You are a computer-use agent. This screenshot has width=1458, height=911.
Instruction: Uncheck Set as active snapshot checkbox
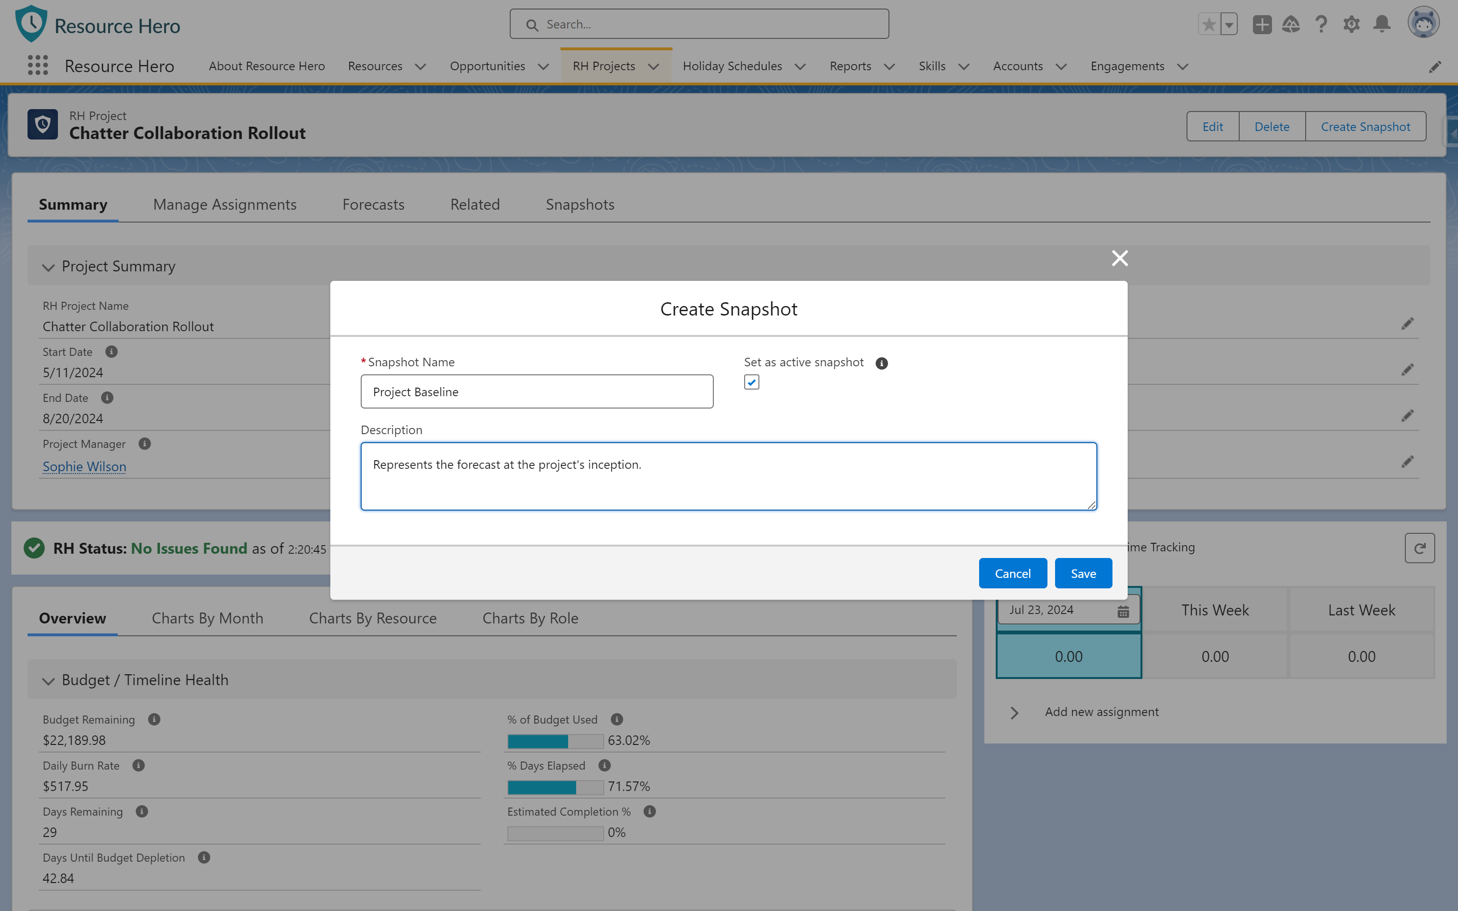pyautogui.click(x=751, y=382)
